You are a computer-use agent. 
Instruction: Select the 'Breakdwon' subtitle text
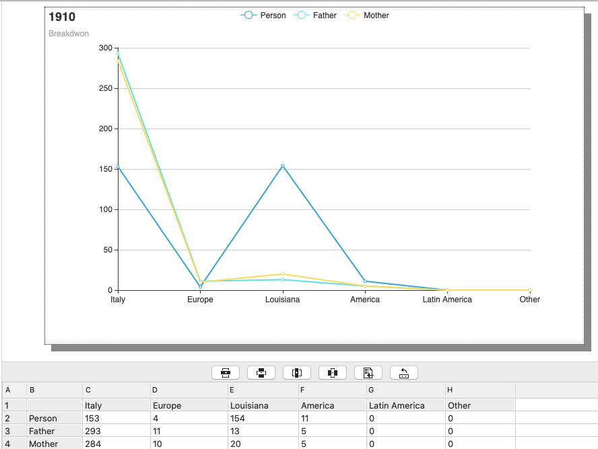[69, 34]
